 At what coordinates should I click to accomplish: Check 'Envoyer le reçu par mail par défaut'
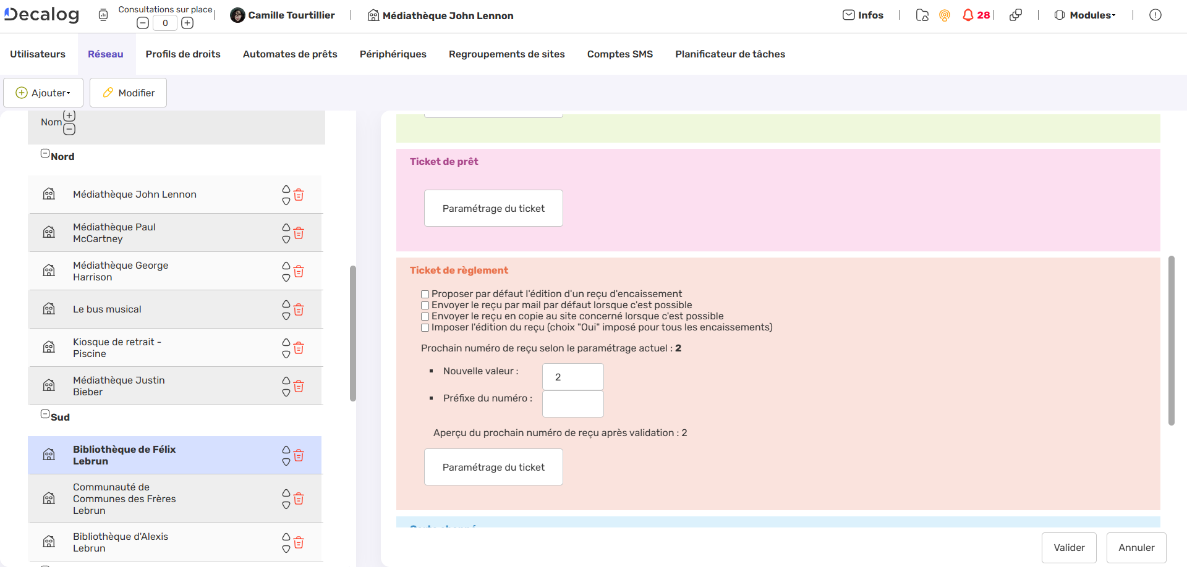pos(425,305)
